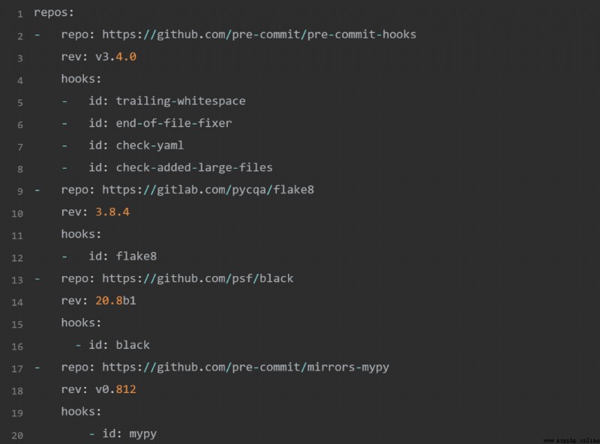
Task: Click the flake8 rev value 3.8.4
Action: [x=112, y=212]
